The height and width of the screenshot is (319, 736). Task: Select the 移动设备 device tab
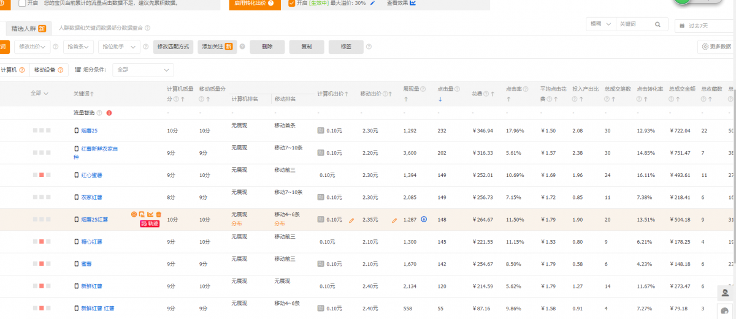48,70
